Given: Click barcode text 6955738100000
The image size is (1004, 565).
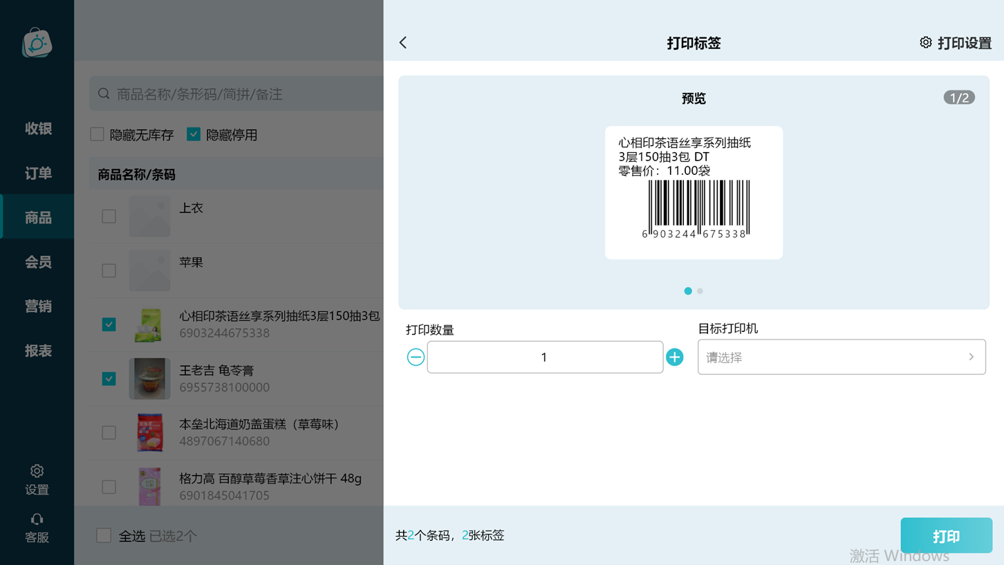Looking at the screenshot, I should point(225,387).
